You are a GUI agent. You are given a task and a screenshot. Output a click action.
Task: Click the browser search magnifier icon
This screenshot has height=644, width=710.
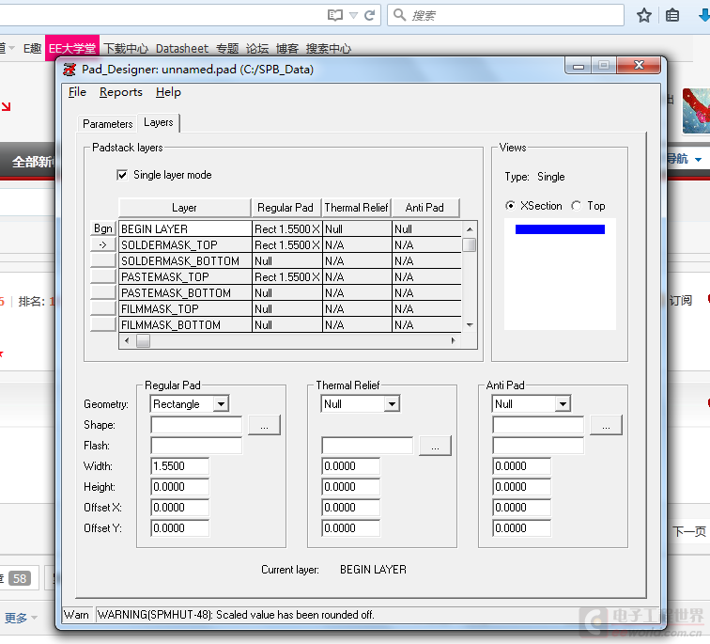[x=399, y=15]
